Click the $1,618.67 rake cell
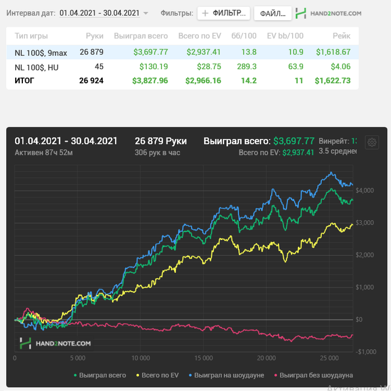This screenshot has width=391, height=391. coord(333,52)
